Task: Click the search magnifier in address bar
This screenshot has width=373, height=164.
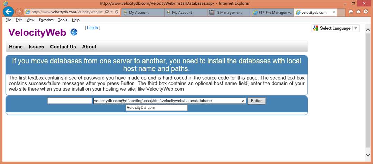Action: (x=107, y=12)
